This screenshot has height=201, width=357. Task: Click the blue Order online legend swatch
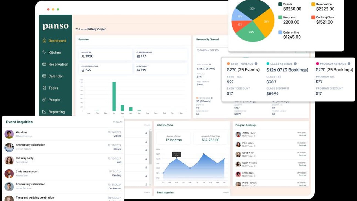(280, 32)
